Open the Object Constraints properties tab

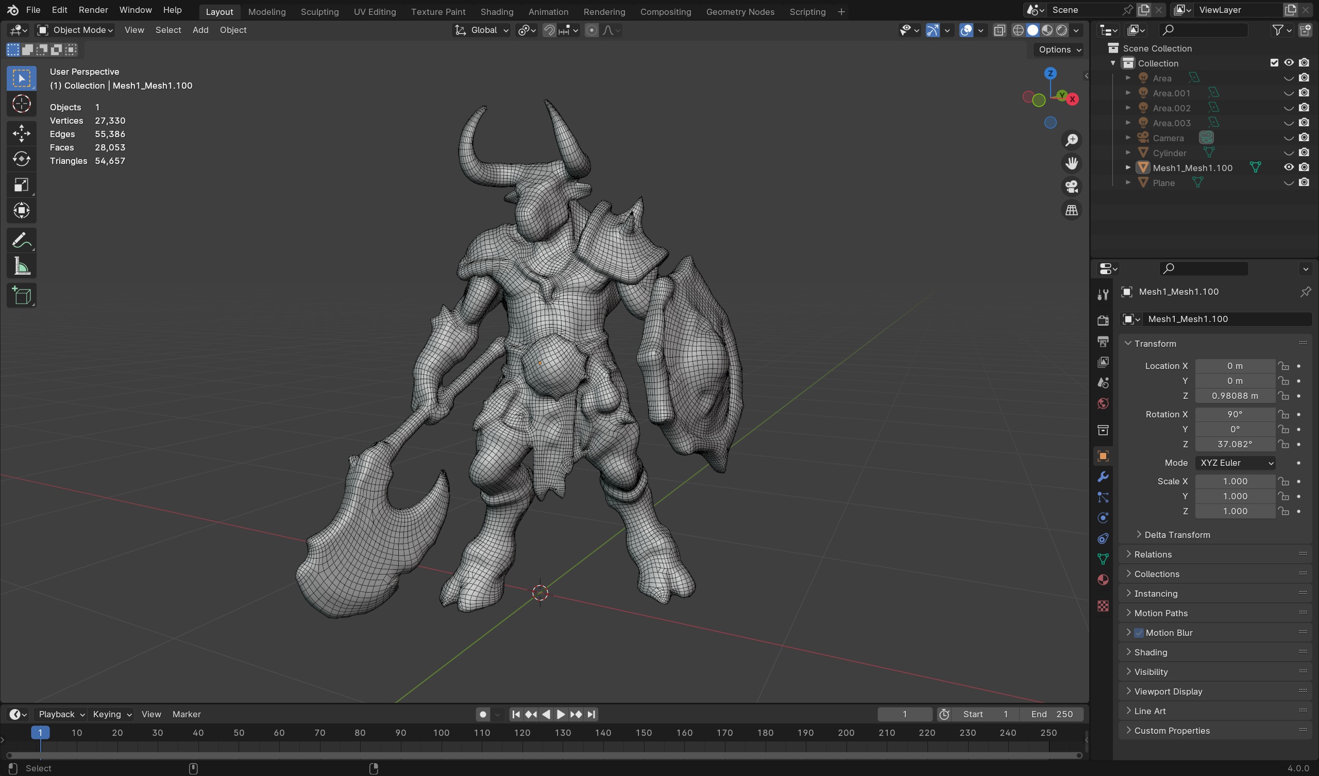coord(1103,539)
